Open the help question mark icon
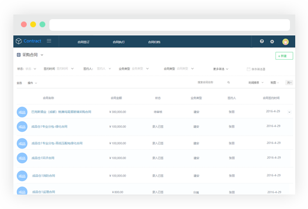308x209 pixels. [262, 41]
